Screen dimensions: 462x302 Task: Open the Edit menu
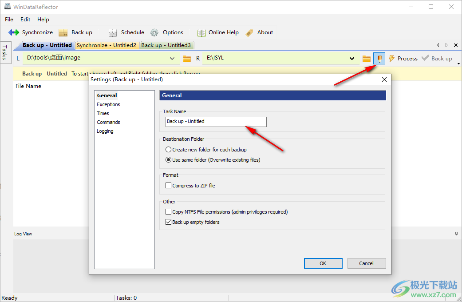click(25, 20)
